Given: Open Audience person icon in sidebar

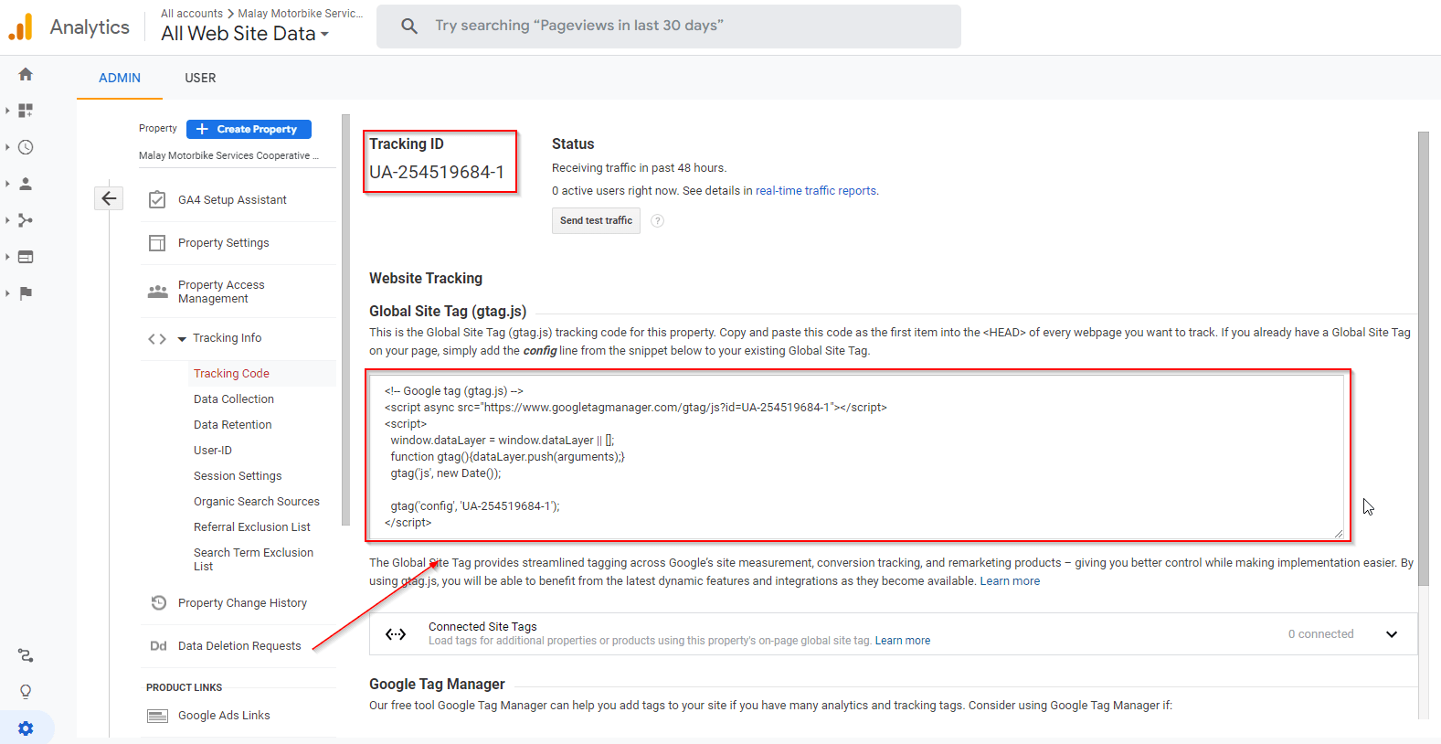Looking at the screenshot, I should (26, 184).
